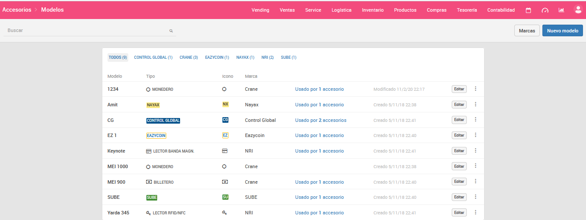Screen dimensions: 586x220
Task: Click the search magnifier icon
Action: pos(171,31)
